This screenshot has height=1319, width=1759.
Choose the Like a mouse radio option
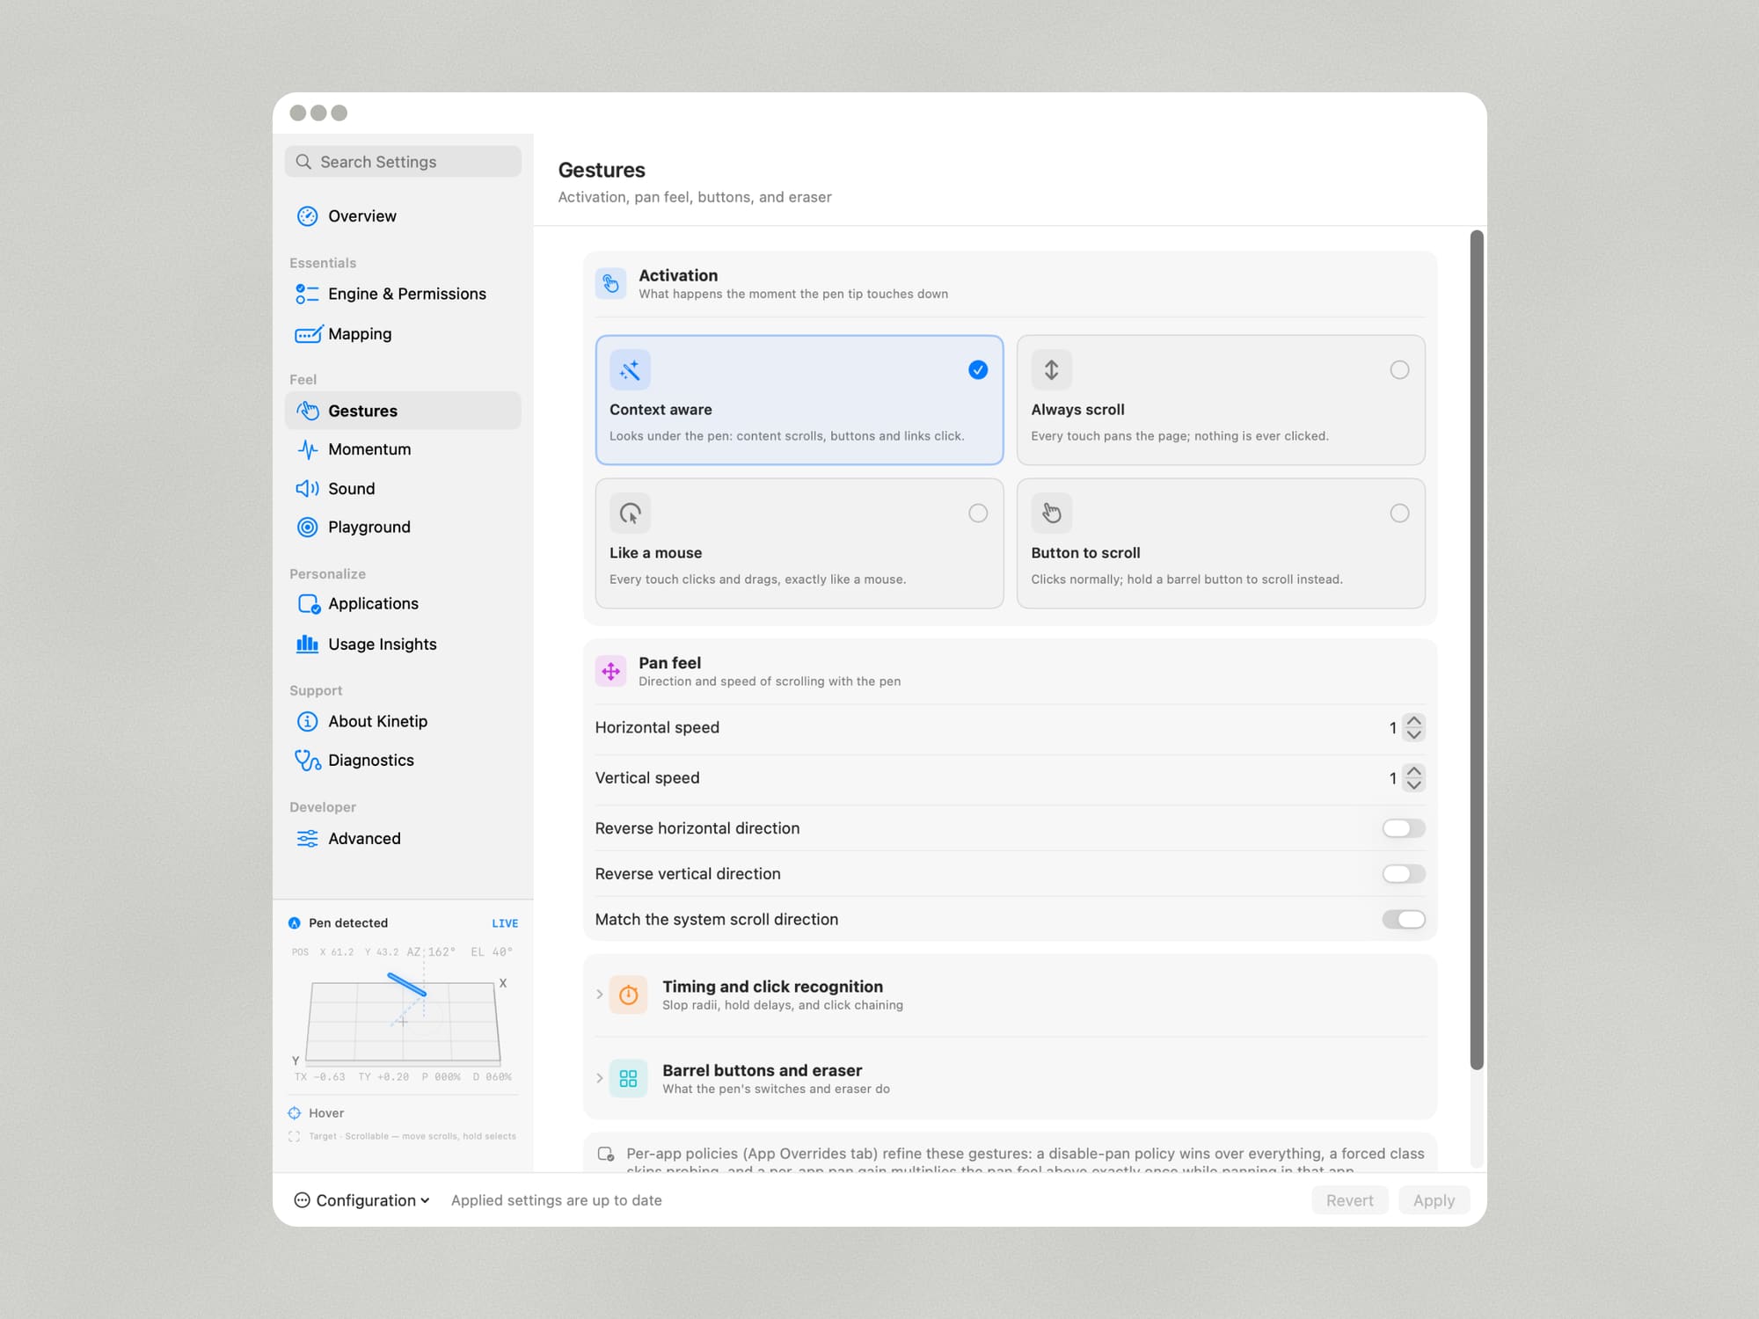click(x=978, y=514)
